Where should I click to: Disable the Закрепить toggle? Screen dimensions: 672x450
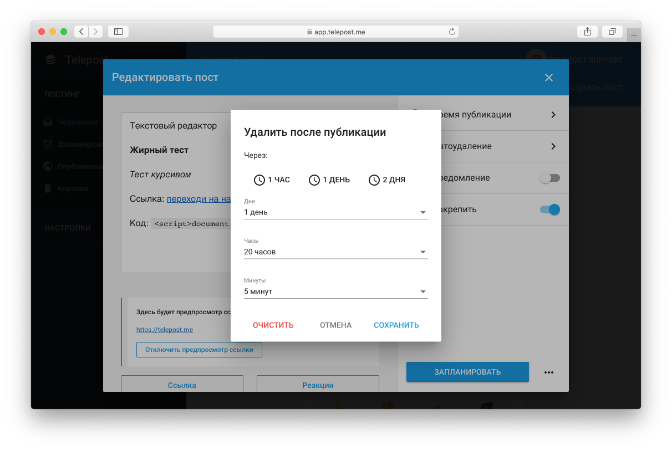click(x=549, y=209)
